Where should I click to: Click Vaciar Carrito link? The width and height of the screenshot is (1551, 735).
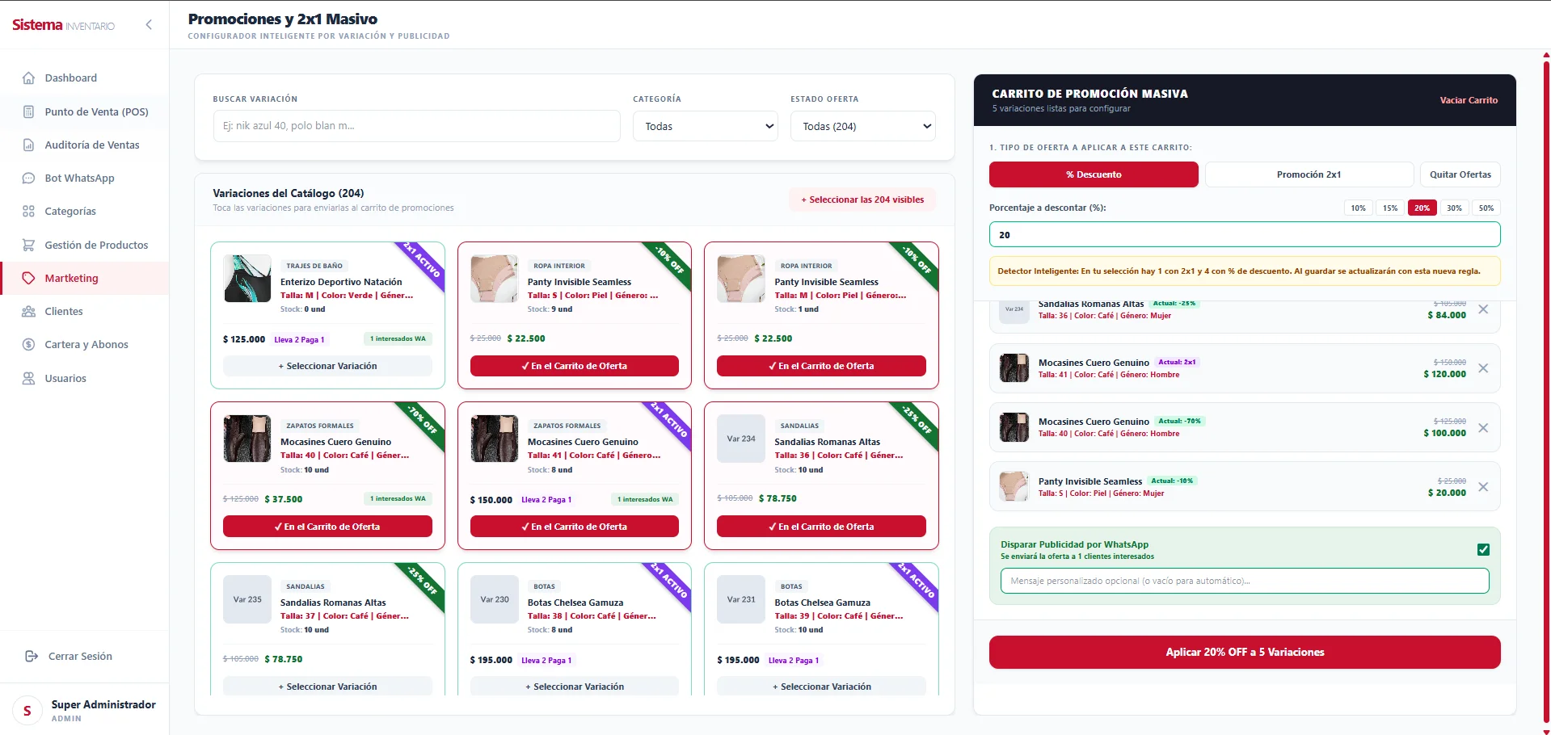point(1469,100)
